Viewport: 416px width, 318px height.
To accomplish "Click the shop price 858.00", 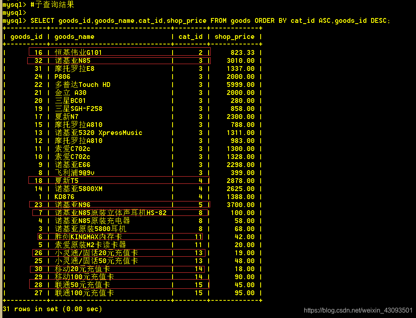I will point(243,109).
